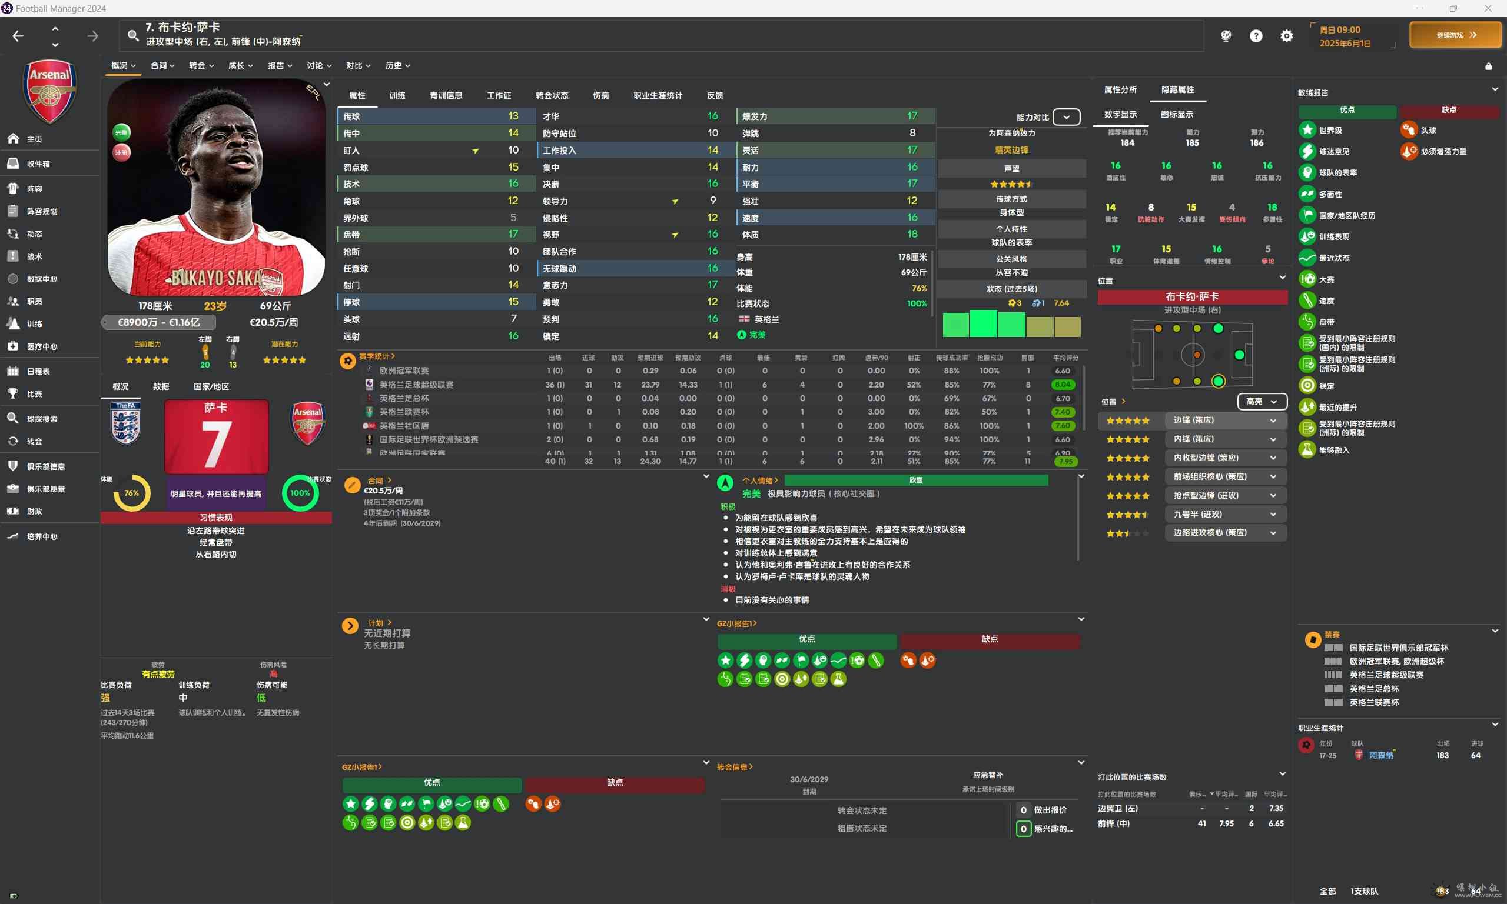Click the 个人情绪 happiness icon
The height and width of the screenshot is (904, 1507).
point(725,483)
